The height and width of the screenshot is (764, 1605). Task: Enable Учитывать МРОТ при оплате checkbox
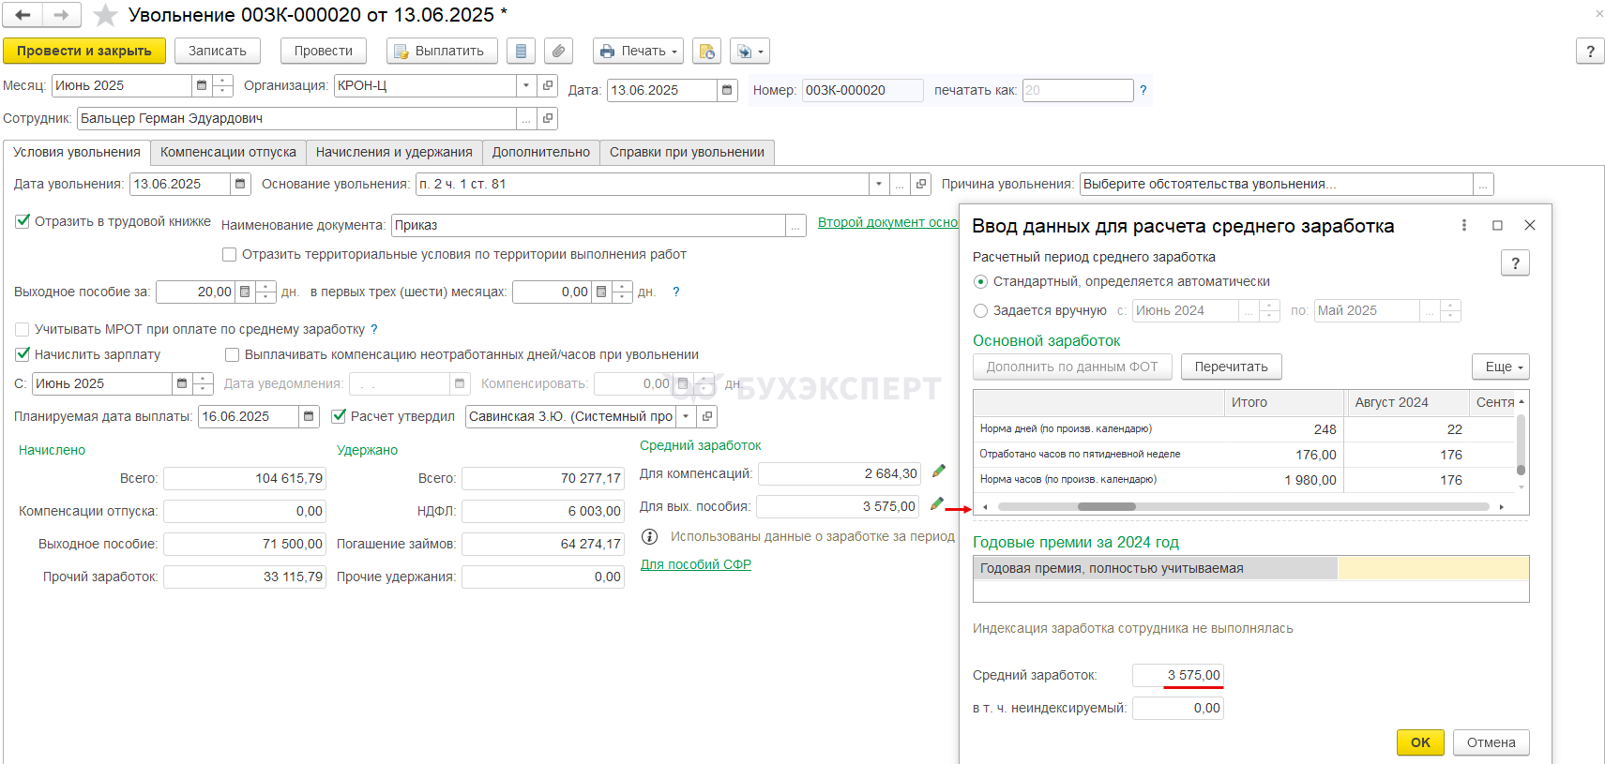coord(23,329)
